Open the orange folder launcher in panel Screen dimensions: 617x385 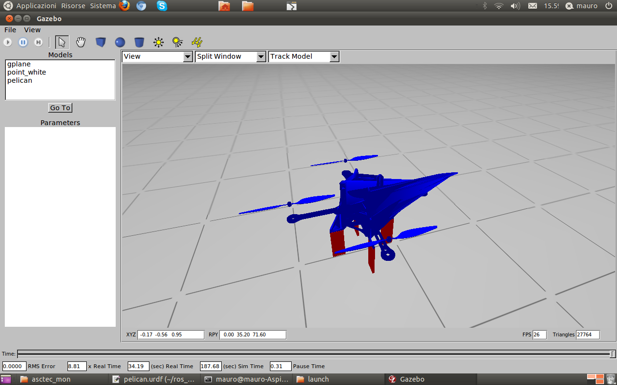(248, 6)
